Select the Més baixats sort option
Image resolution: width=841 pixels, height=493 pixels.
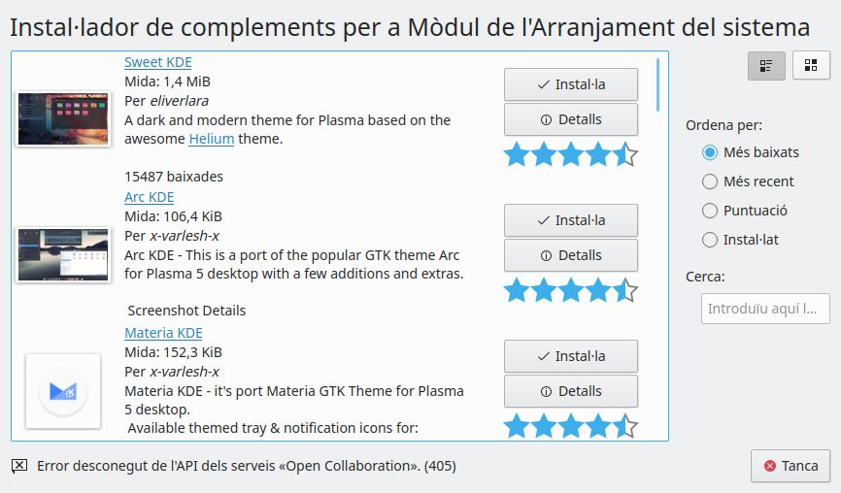click(710, 152)
